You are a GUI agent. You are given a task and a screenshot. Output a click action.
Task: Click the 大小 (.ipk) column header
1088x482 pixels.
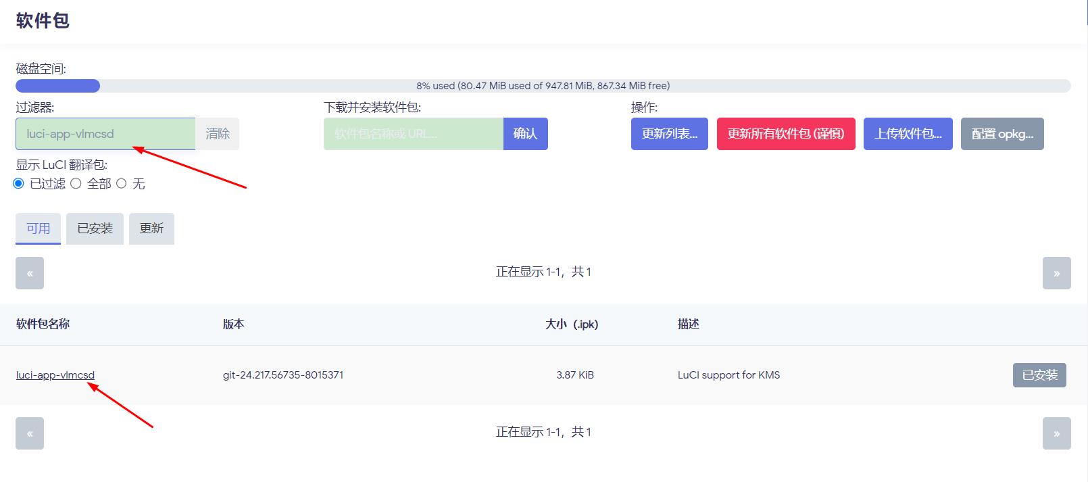572,324
